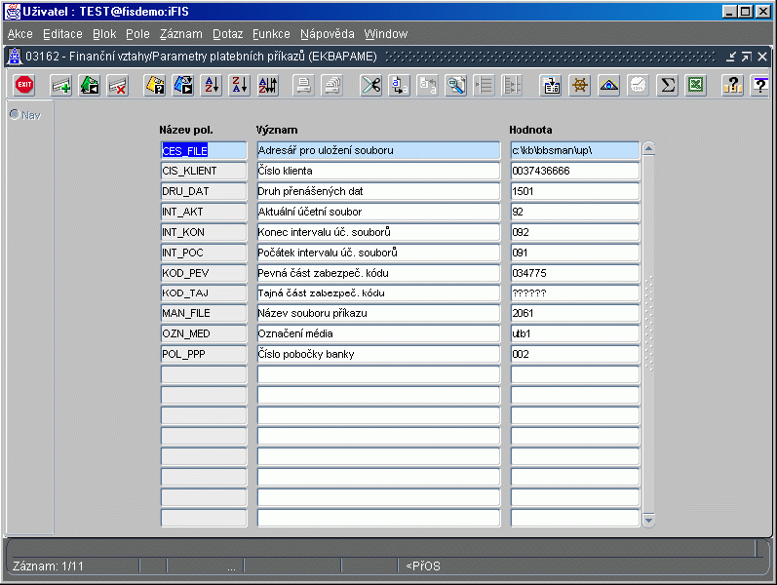Click the question mark with figures help icon
This screenshot has height=585, width=777.
tap(732, 85)
